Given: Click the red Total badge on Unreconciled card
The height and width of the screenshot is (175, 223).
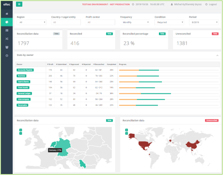Looking at the screenshot, I should point(215,34).
